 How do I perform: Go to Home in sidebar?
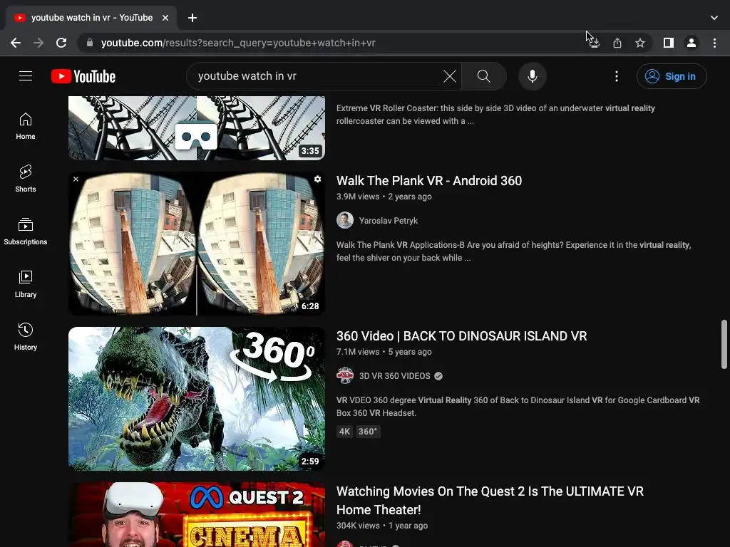click(x=26, y=126)
